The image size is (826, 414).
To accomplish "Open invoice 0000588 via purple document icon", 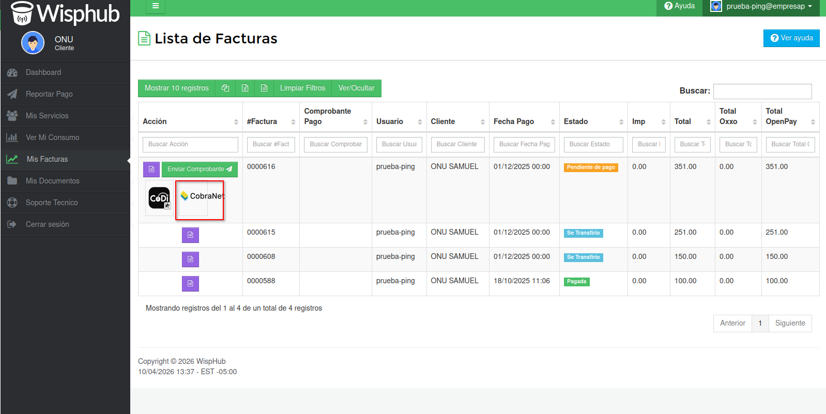I will 190,284.
